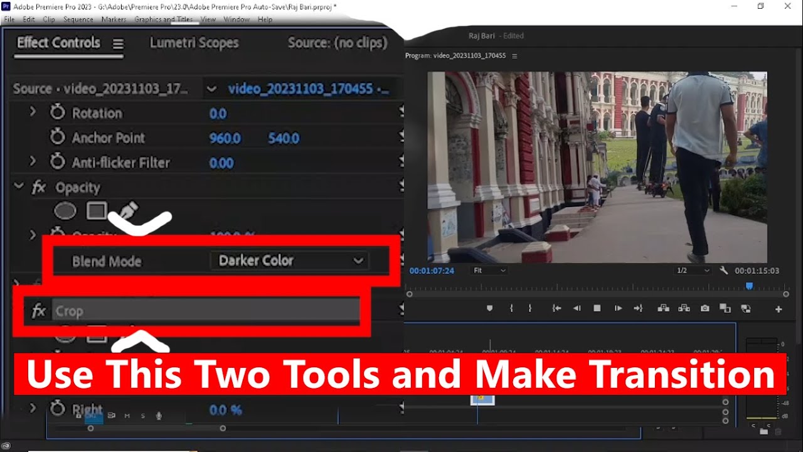The height and width of the screenshot is (452, 803).
Task: Open the Fit zoom level dropdown
Action: tap(489, 271)
